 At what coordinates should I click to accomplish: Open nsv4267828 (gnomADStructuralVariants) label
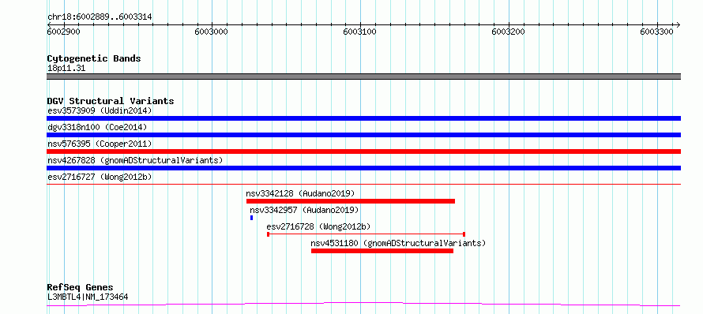[135, 160]
